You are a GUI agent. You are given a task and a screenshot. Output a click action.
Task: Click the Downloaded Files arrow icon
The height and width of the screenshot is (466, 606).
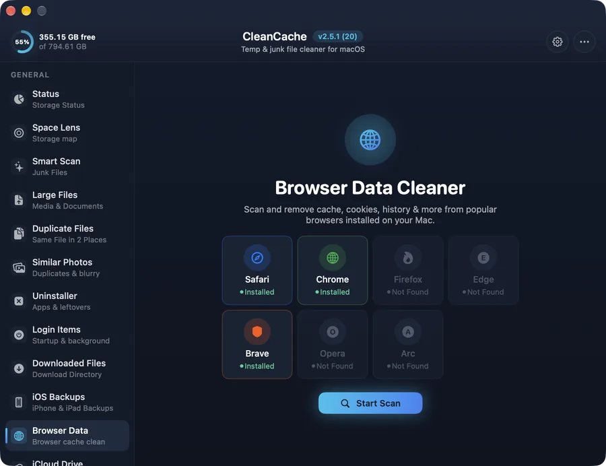19,368
